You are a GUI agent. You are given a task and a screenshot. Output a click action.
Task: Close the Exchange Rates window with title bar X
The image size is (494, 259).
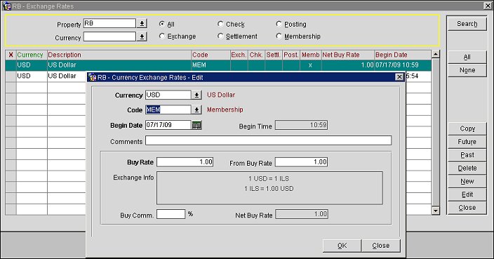click(487, 6)
